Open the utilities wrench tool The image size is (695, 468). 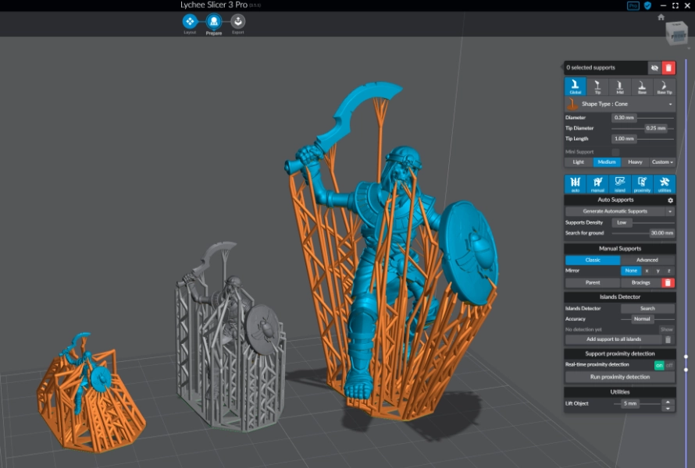pos(665,184)
